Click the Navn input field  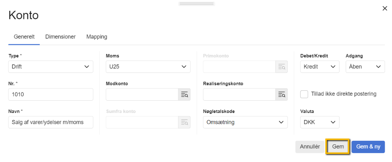(x=51, y=122)
